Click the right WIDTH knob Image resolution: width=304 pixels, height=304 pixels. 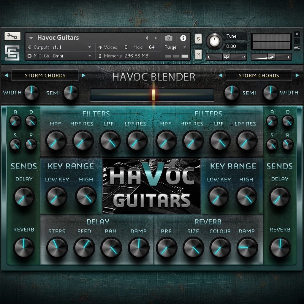[270, 93]
